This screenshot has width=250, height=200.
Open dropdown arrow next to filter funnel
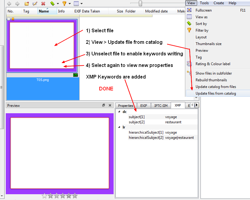point(70,4)
